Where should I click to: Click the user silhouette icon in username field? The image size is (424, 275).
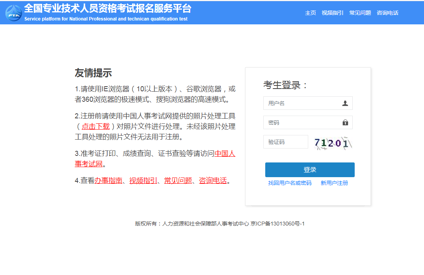point(345,103)
